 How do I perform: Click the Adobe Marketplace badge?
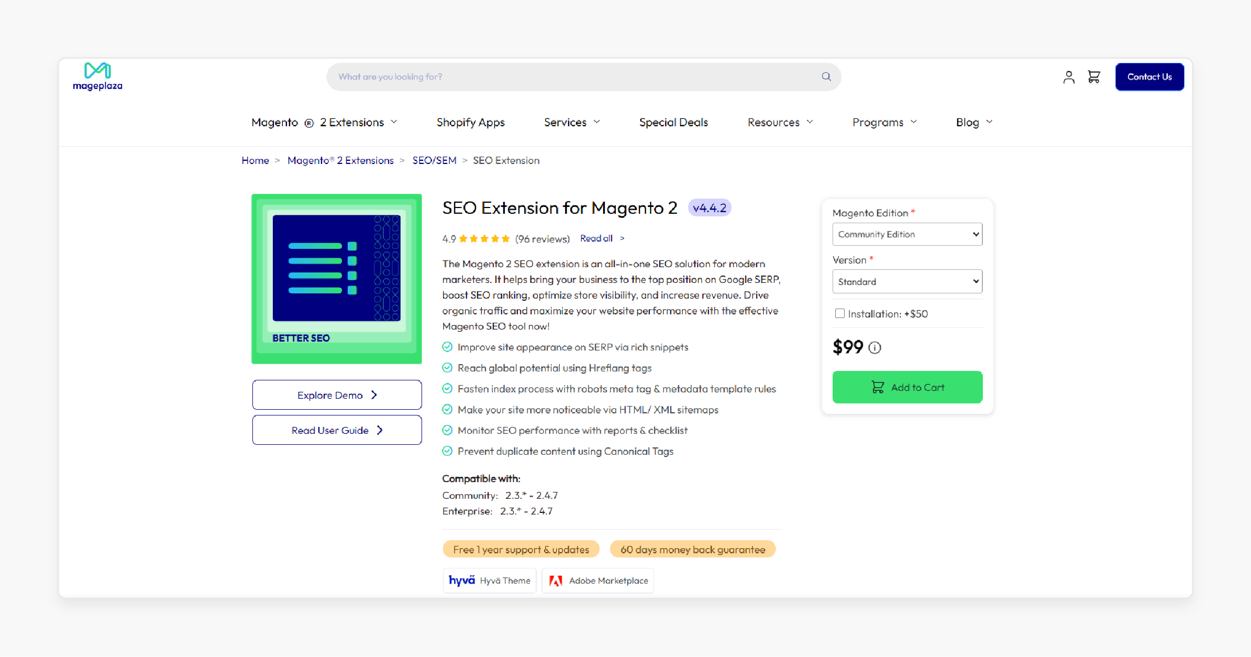597,581
